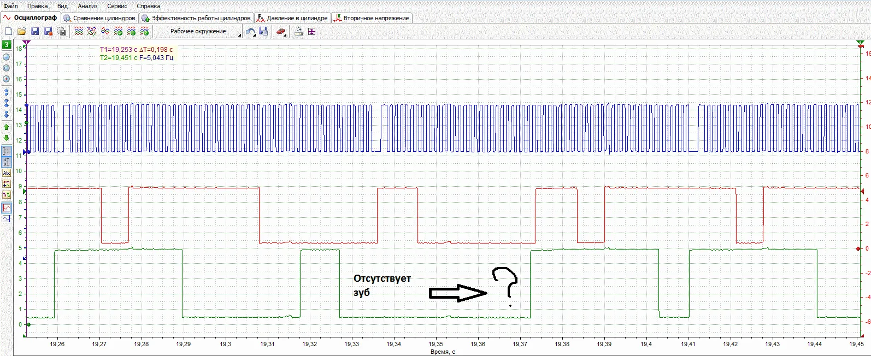Click the floppy disk icon next to undo

point(263,32)
